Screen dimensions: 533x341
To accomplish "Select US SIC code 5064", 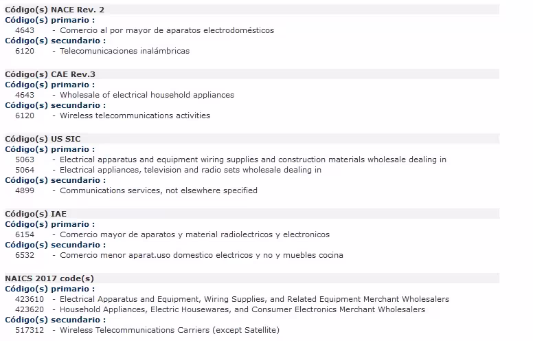I will point(25,170).
